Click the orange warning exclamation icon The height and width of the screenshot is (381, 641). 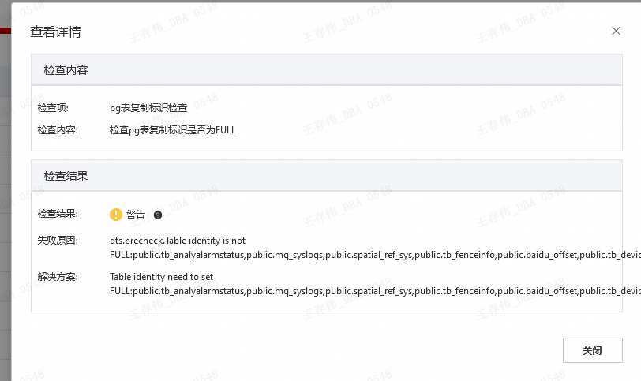pos(116,215)
